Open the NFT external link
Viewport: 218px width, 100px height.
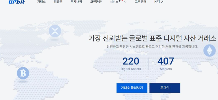coord(159,2)
